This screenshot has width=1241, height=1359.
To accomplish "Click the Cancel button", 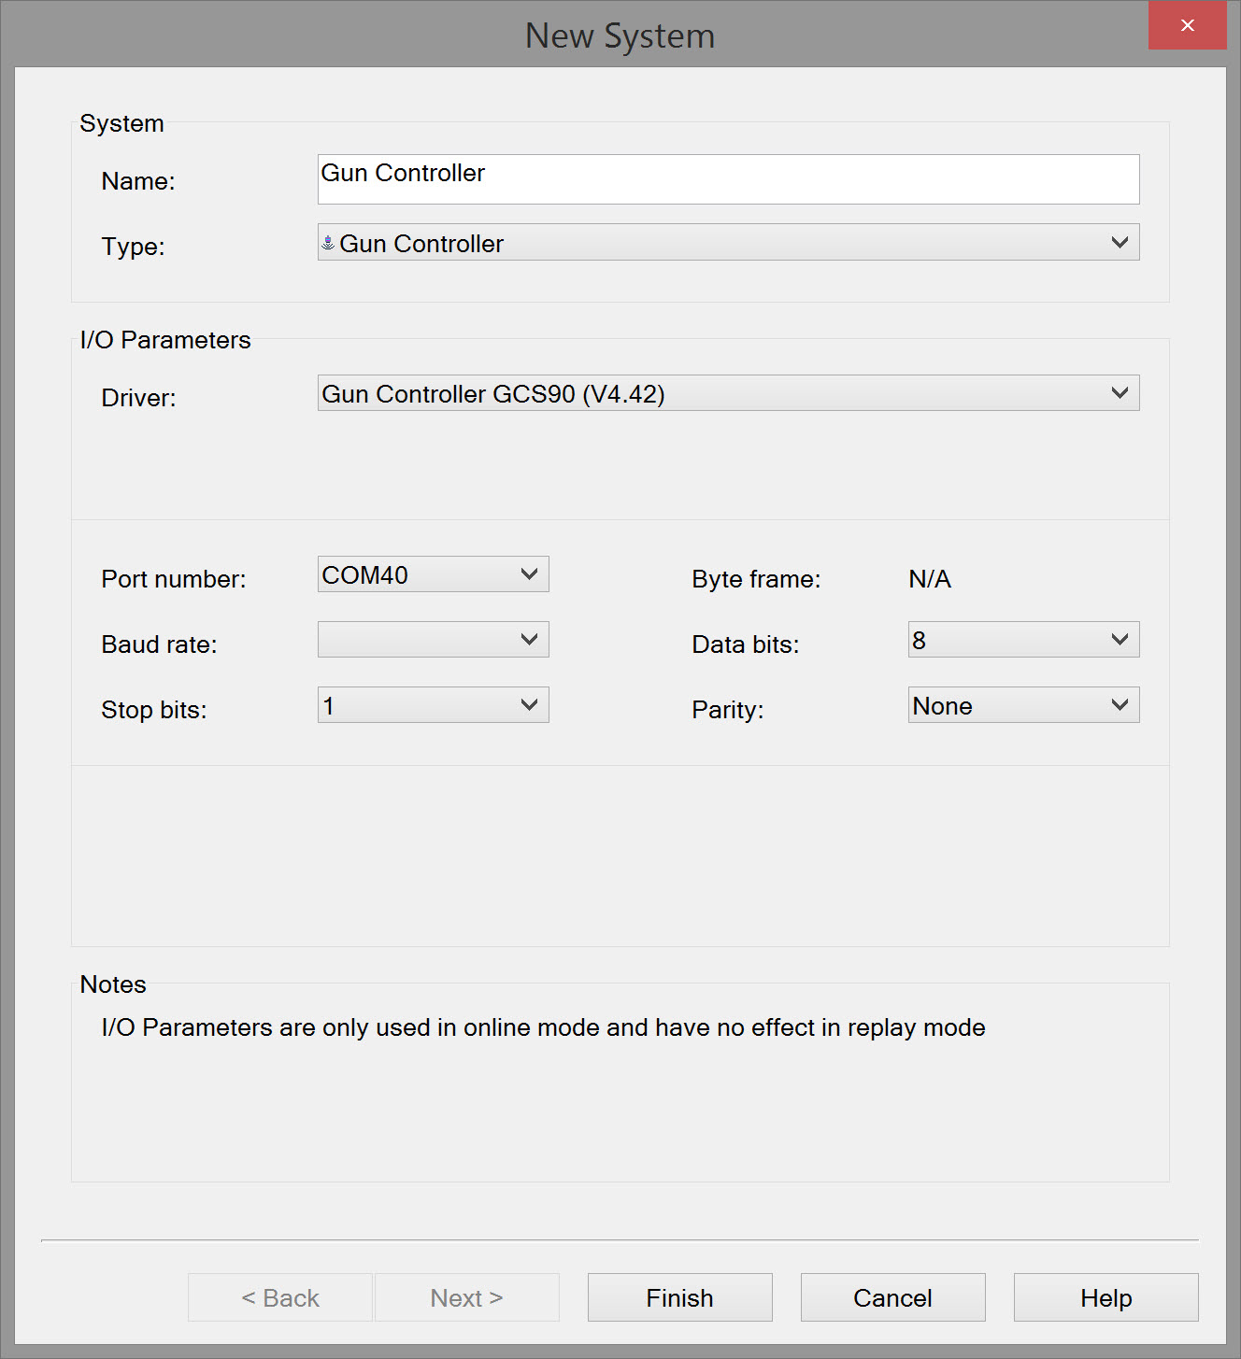I will pos(892,1297).
